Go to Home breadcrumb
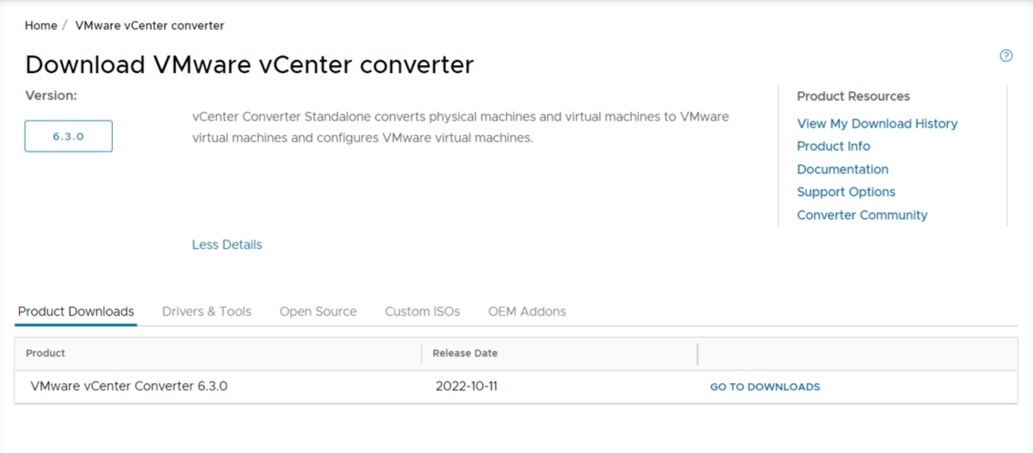The height and width of the screenshot is (453, 1033). (41, 25)
